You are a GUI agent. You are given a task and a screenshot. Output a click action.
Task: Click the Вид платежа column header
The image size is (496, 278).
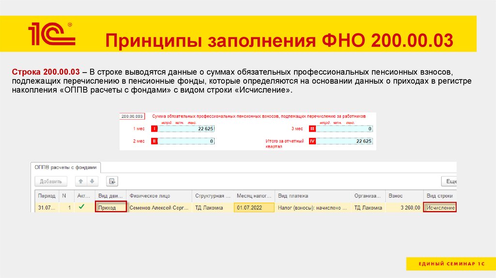pos(312,196)
